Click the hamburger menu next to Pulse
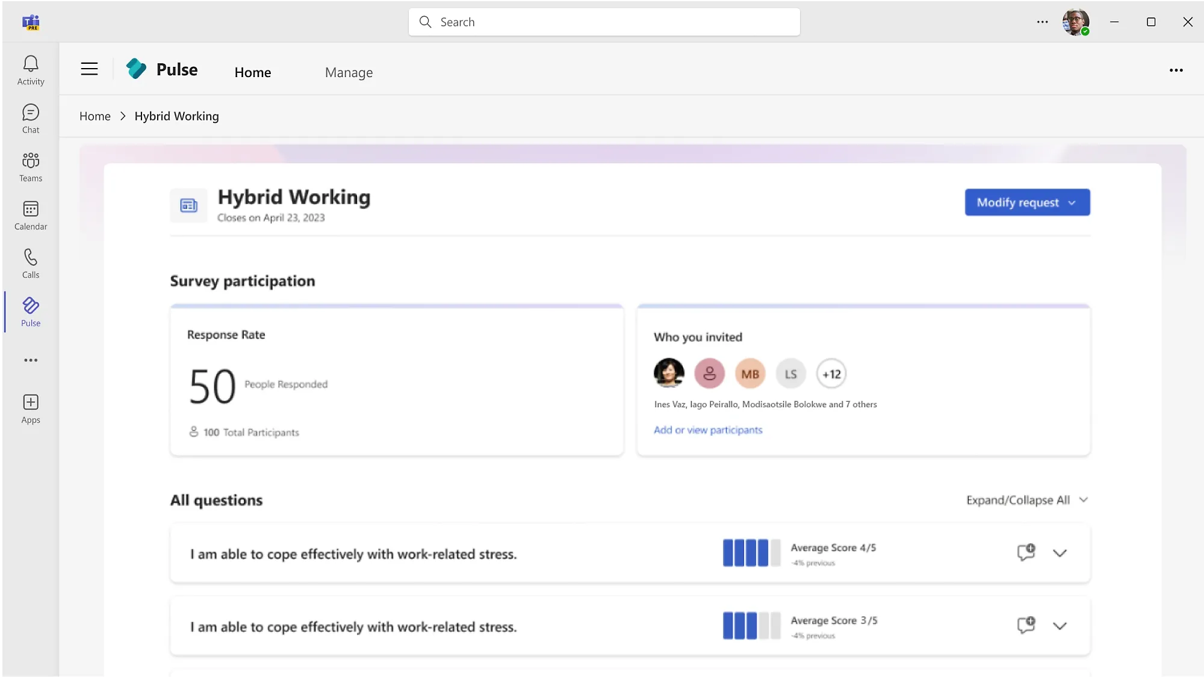The height and width of the screenshot is (677, 1204). coord(89,69)
